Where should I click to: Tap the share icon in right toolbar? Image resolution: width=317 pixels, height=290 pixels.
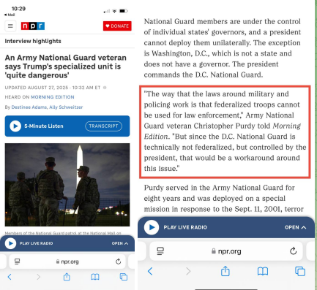coord(225,271)
